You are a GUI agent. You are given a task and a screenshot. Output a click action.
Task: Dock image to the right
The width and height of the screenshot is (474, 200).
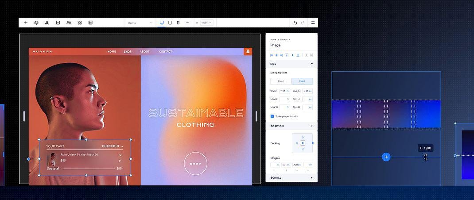313,143
